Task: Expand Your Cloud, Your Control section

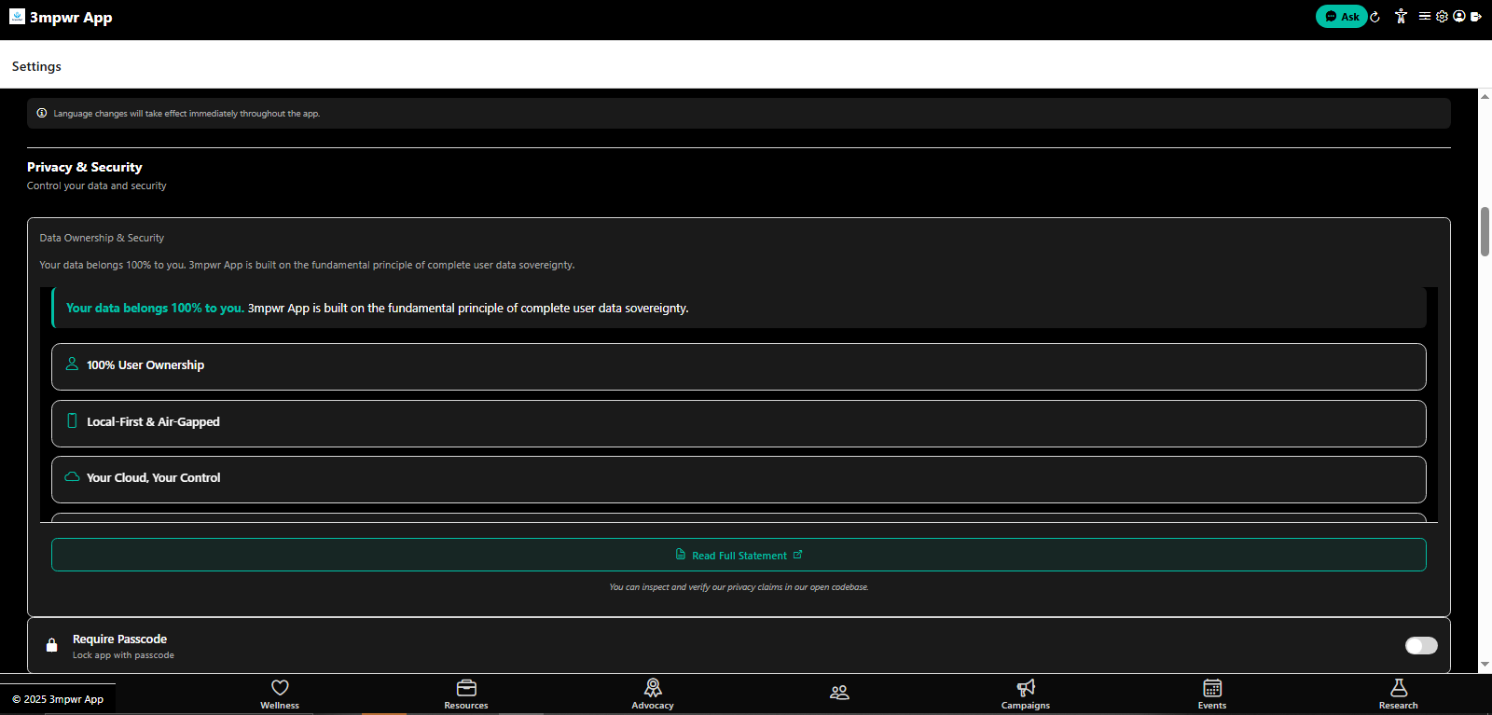Action: 738,479
